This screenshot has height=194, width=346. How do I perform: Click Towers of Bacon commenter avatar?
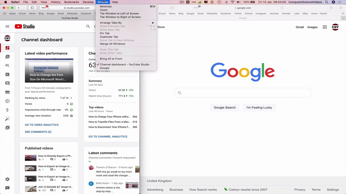91,168
